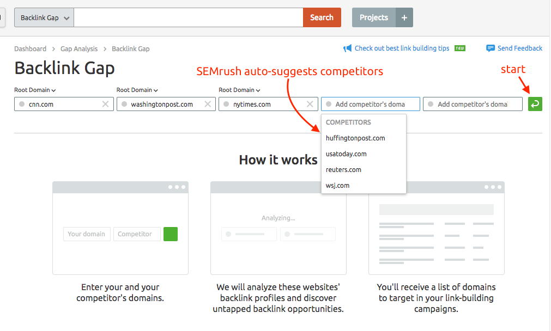Image resolution: width=551 pixels, height=331 pixels.
Task: Expand Root Domain dropdown above nytimes.com
Action: point(239,90)
